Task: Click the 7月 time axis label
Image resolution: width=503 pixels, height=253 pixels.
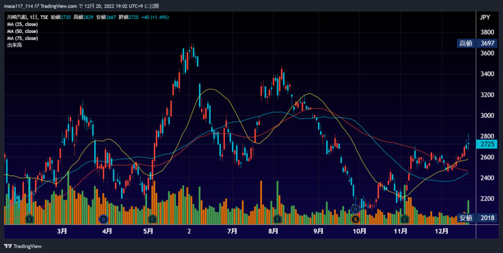Action: tap(232, 231)
